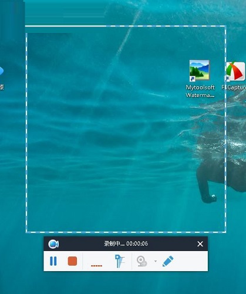246x294 pixels.
Task: Click the recording timer 00:00:06
Action: (x=137, y=243)
